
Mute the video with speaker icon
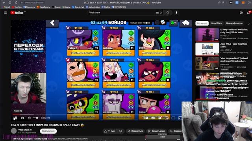[x=29, y=118]
